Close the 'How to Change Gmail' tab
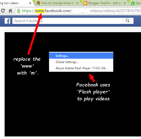Viewport: 141px width, 139px height. coord(77,3)
